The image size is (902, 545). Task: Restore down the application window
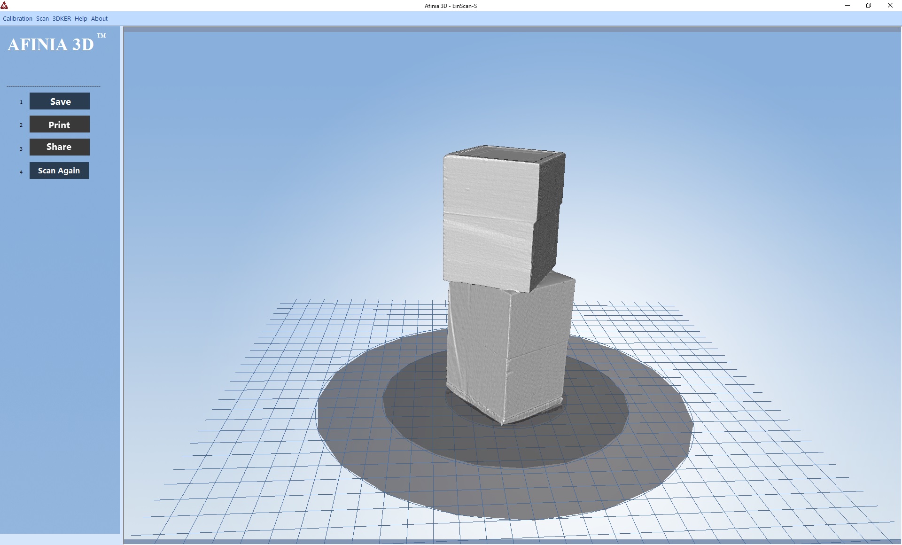click(x=869, y=6)
